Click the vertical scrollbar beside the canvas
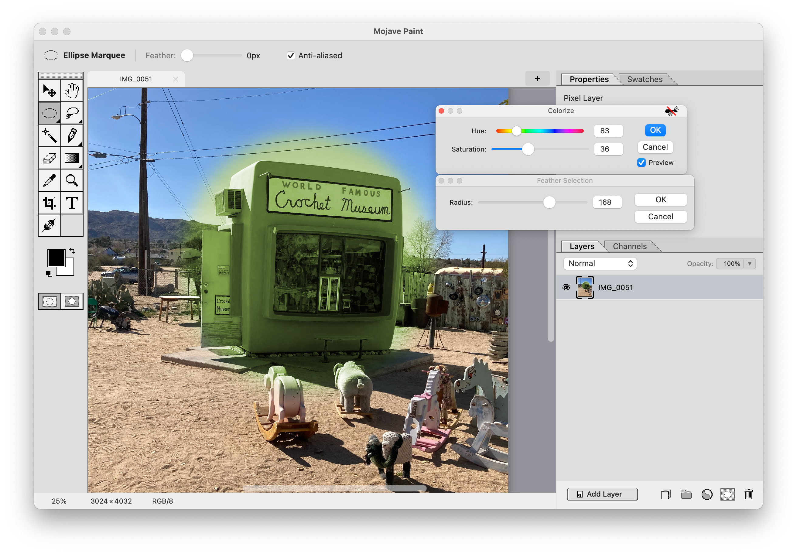797x554 pixels. coord(551,285)
